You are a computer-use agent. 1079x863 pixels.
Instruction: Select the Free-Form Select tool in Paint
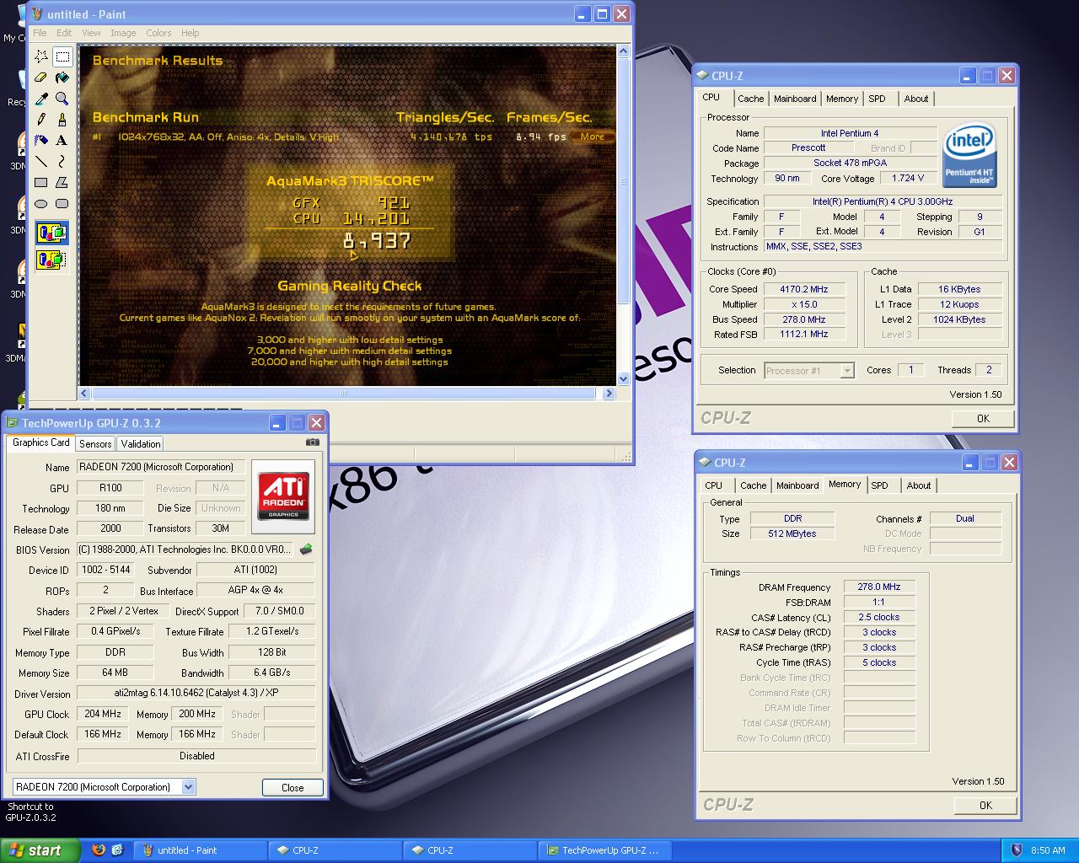(x=41, y=56)
